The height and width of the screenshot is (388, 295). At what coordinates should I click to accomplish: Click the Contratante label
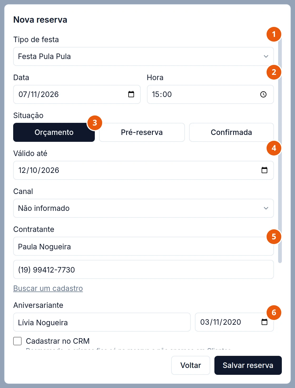34,229
